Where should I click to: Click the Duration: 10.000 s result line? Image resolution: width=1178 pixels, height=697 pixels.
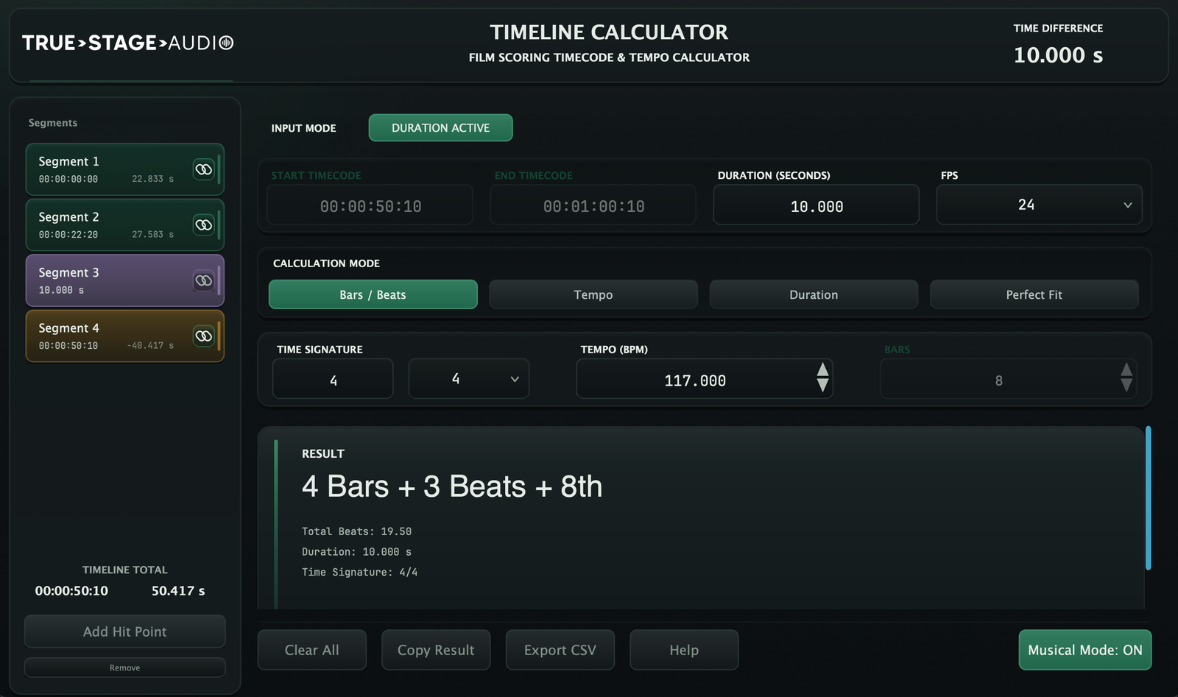pyautogui.click(x=356, y=552)
